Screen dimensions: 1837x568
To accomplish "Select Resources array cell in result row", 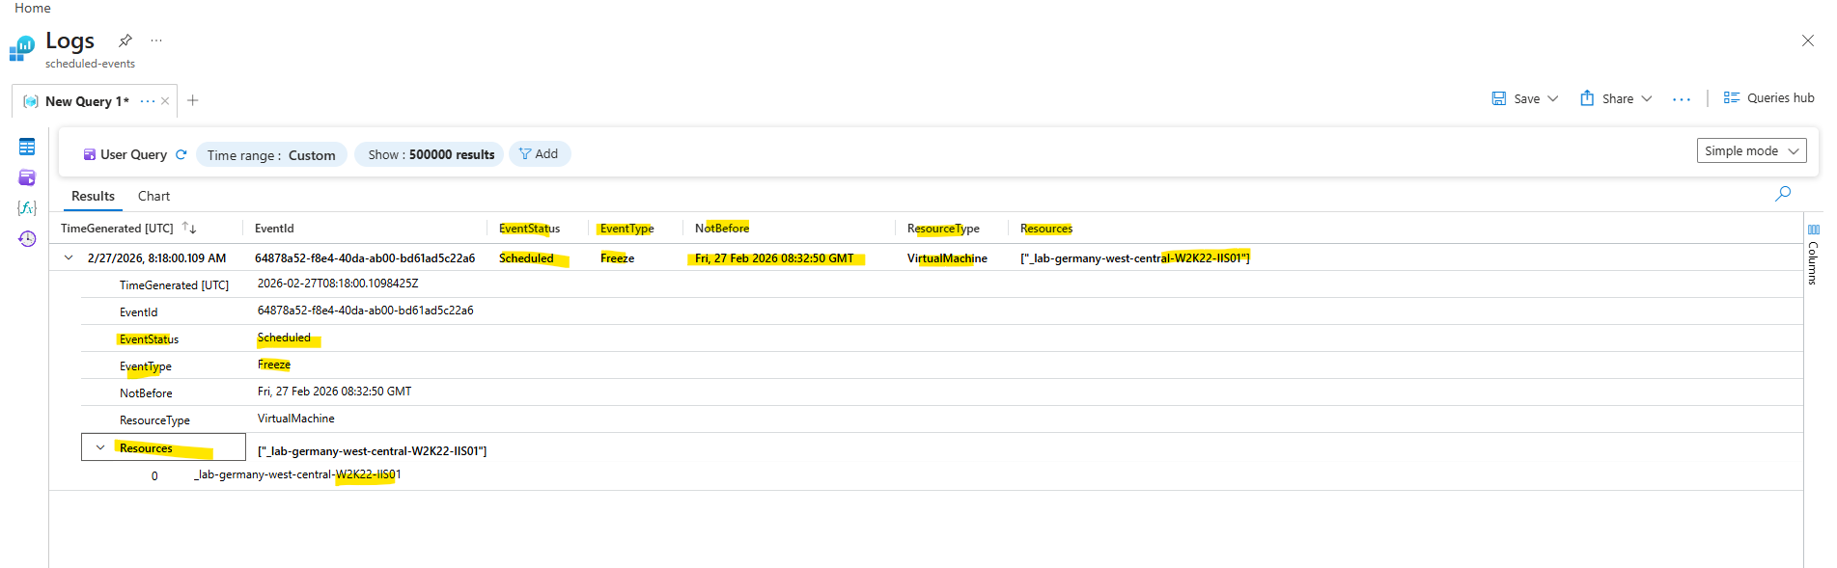I will 1135,257.
